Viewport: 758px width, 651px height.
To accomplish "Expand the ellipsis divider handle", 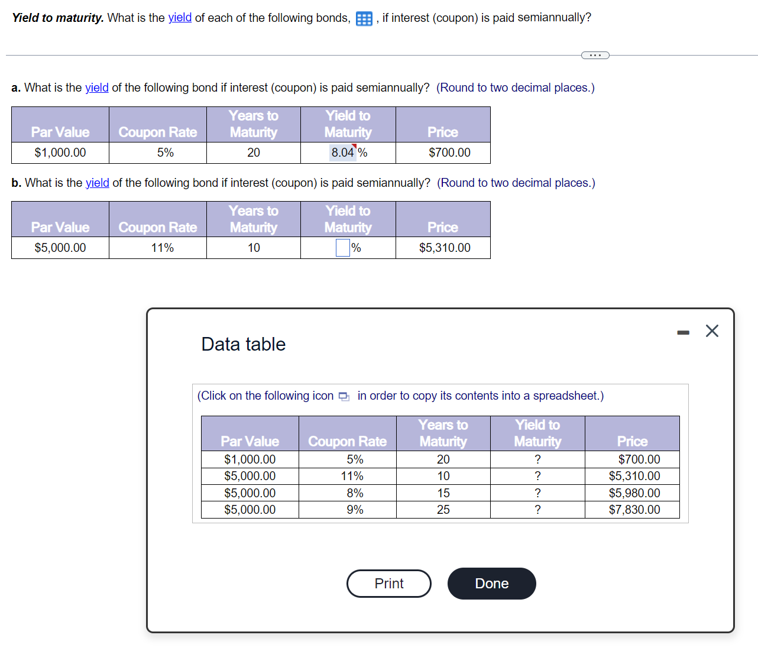I will click(x=595, y=56).
